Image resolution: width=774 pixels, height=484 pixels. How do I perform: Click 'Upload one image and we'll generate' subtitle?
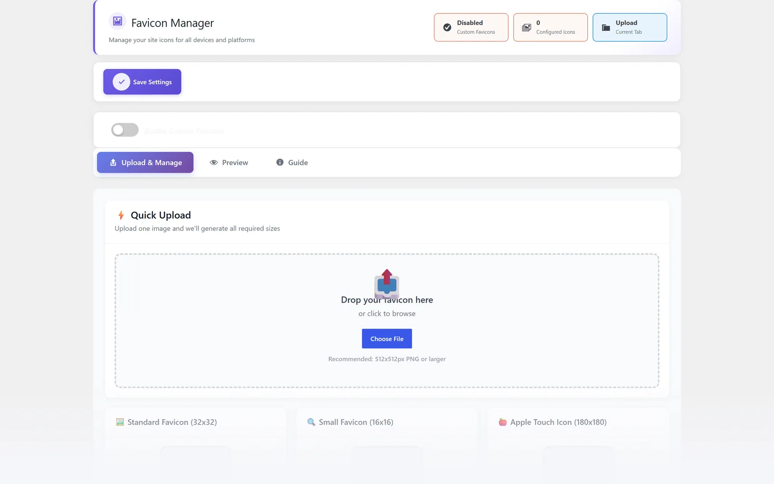[x=197, y=228]
